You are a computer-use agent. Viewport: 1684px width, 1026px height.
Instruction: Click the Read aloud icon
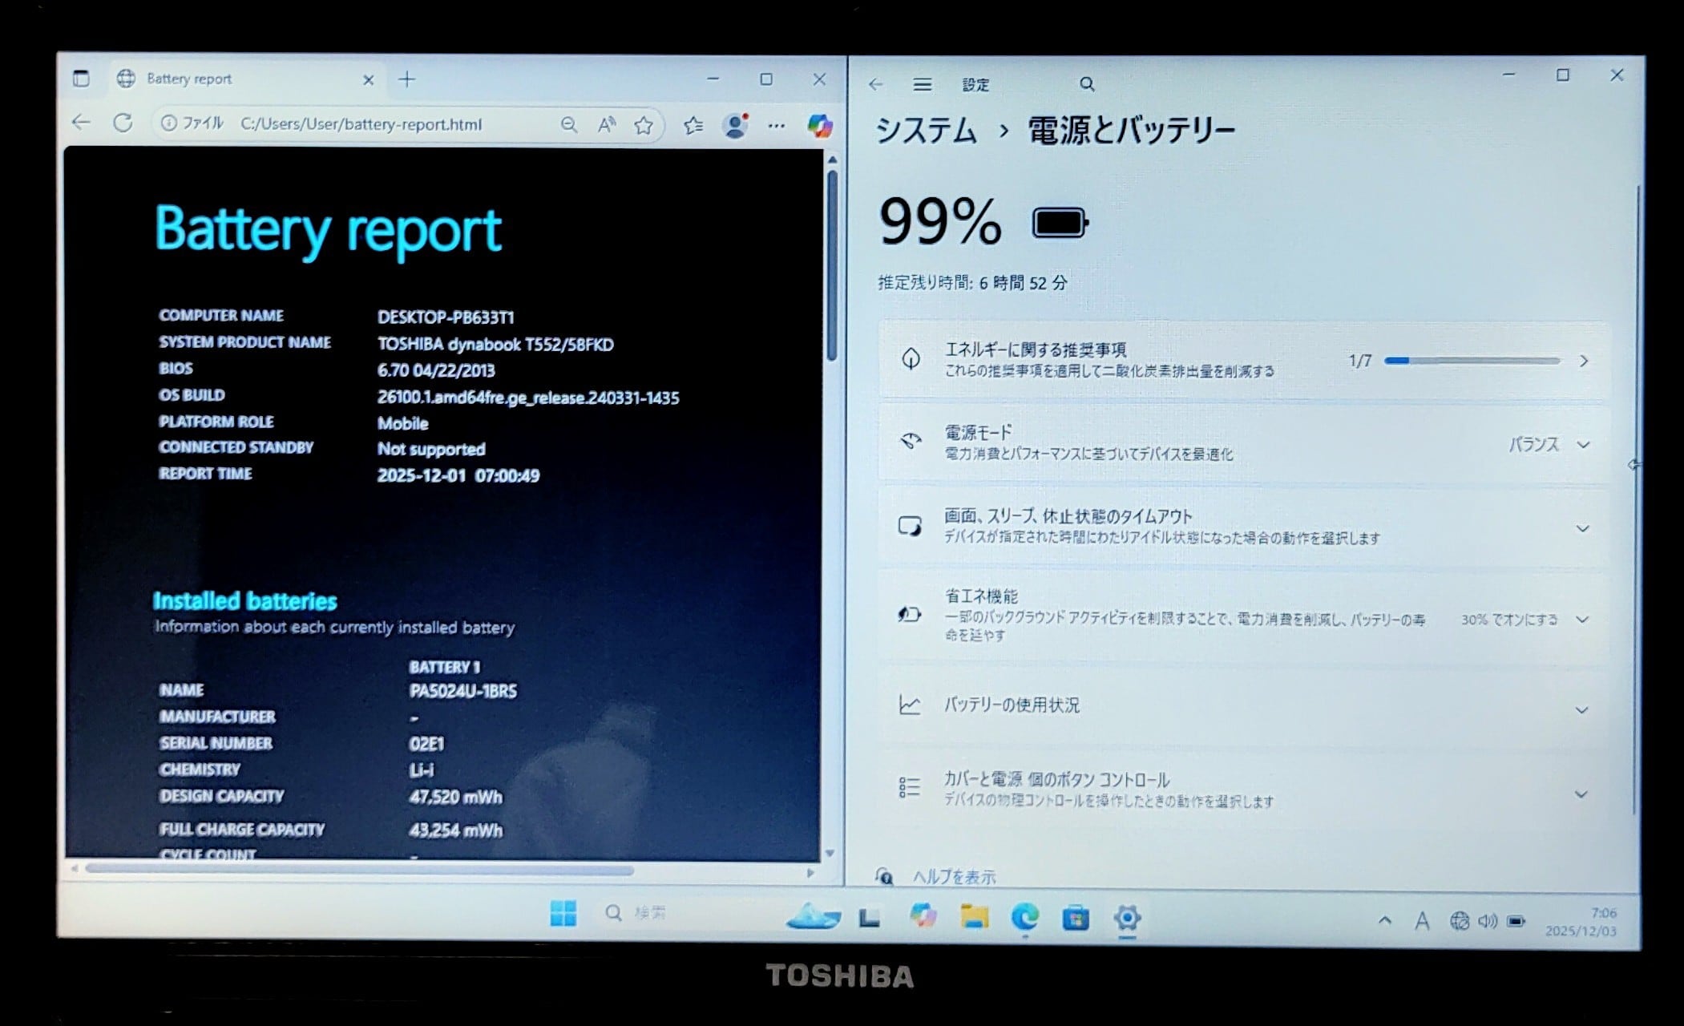607,124
